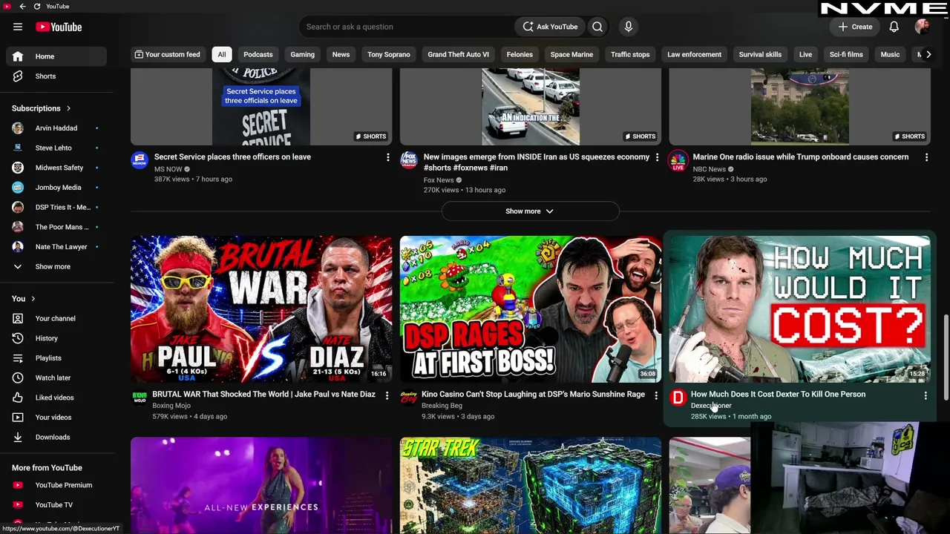Click the search magnifier button
Image resolution: width=950 pixels, height=534 pixels.
tap(597, 27)
